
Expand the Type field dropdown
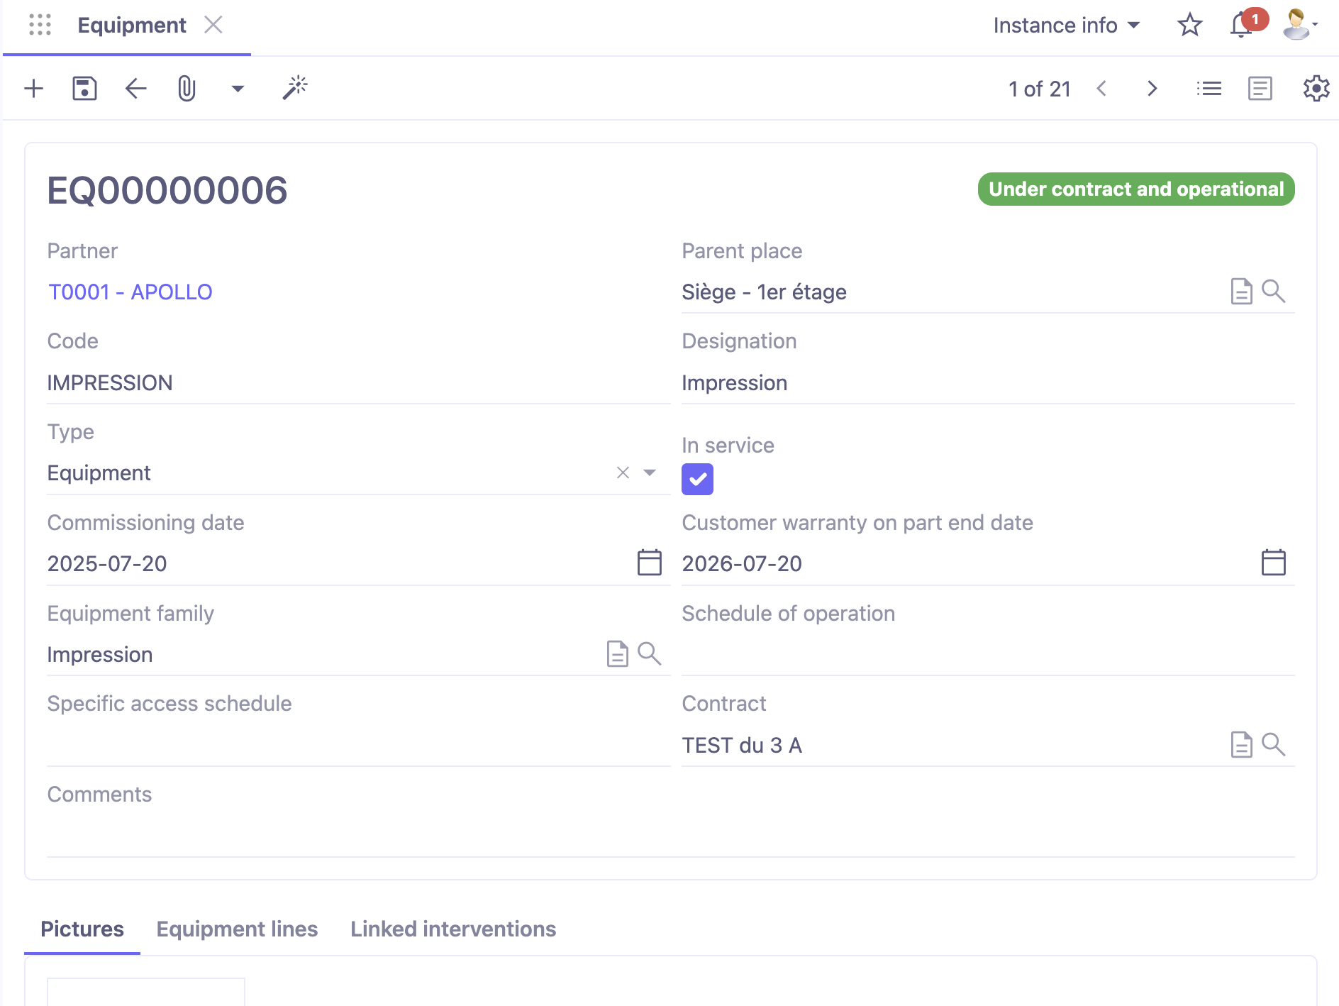(x=649, y=472)
